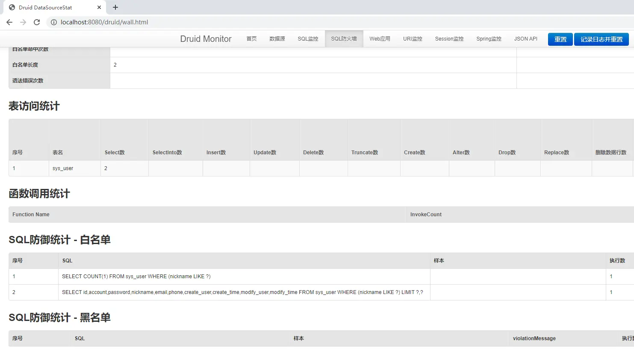The image size is (634, 356).
Task: Click the Function Name column header
Action: 31,215
